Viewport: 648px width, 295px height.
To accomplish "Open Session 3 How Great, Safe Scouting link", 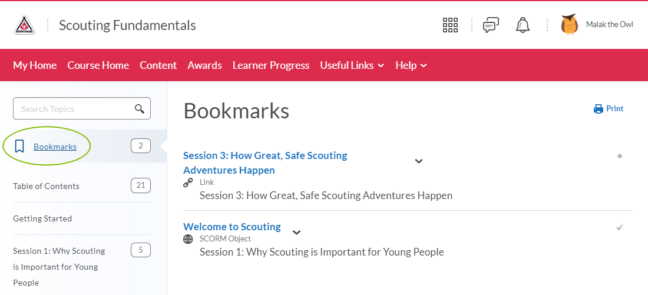I will (x=265, y=163).
